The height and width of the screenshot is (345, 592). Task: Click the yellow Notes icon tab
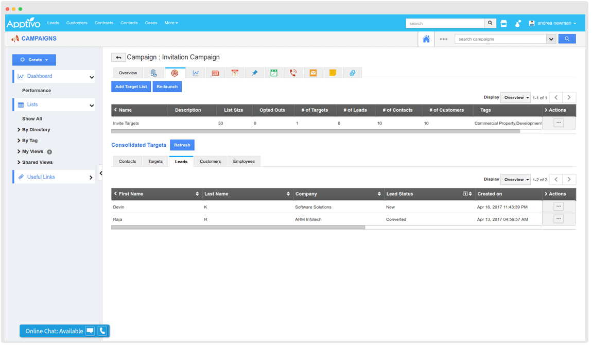click(333, 73)
